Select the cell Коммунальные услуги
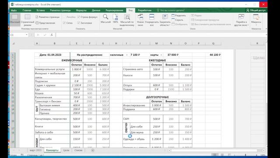 (x=52, y=69)
